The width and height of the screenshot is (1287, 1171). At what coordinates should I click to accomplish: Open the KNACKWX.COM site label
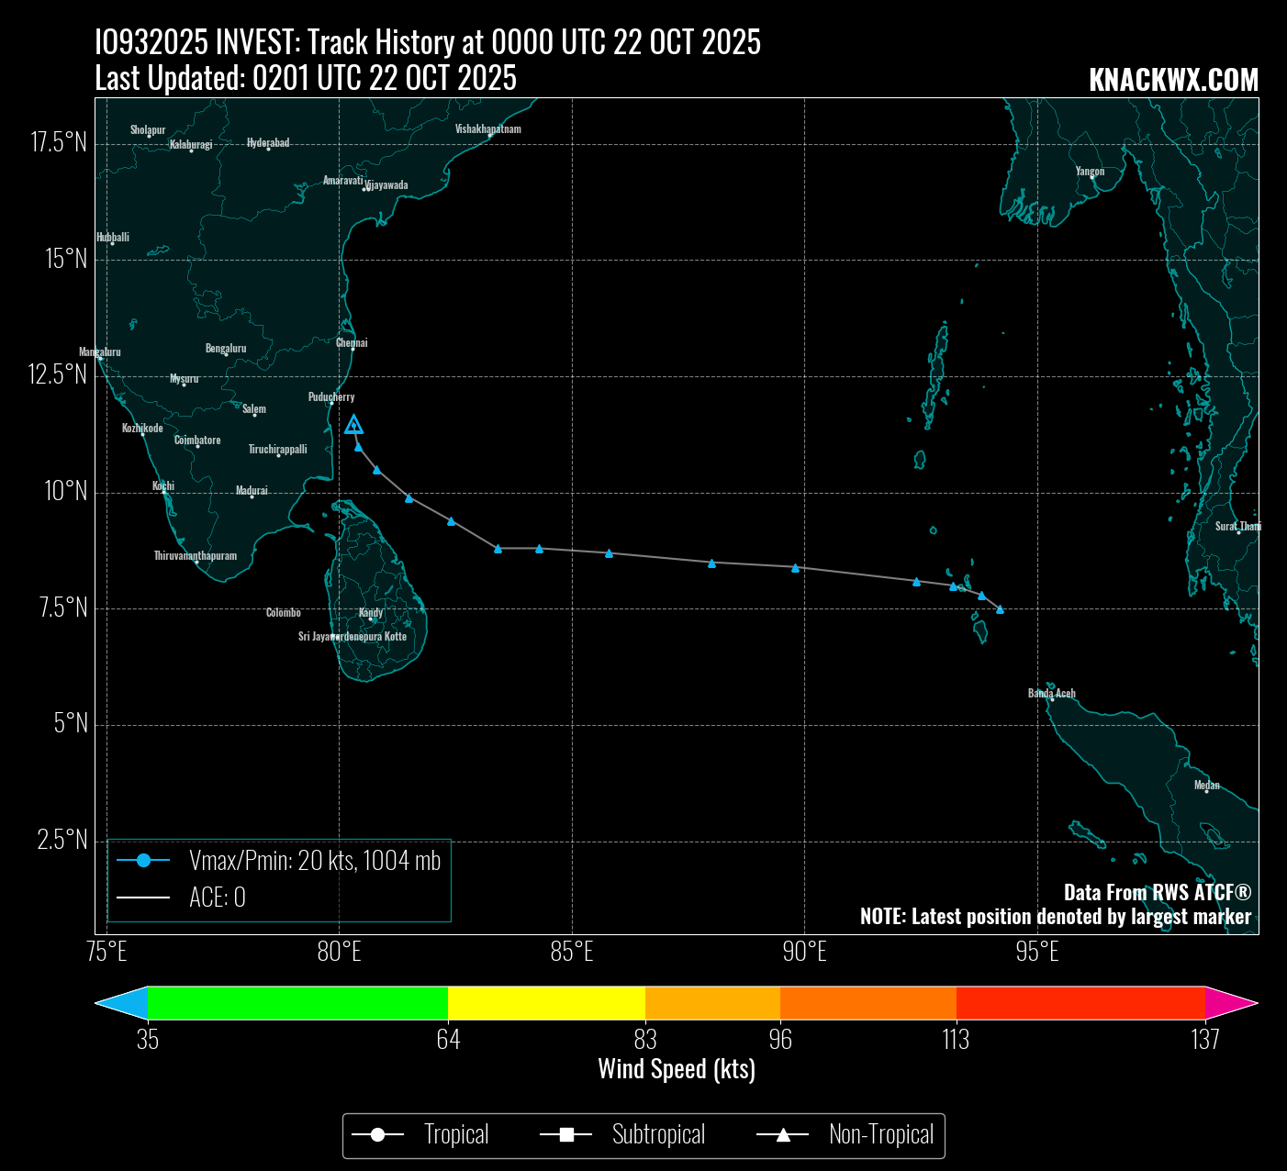pyautogui.click(x=1173, y=81)
